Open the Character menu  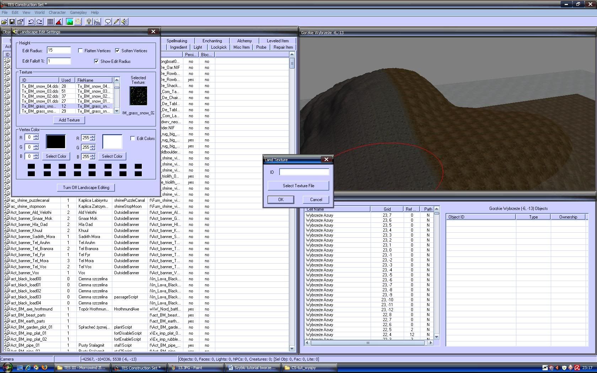57,12
